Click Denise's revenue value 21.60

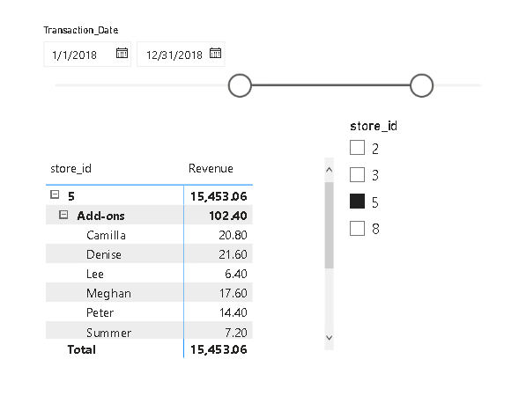click(x=233, y=255)
